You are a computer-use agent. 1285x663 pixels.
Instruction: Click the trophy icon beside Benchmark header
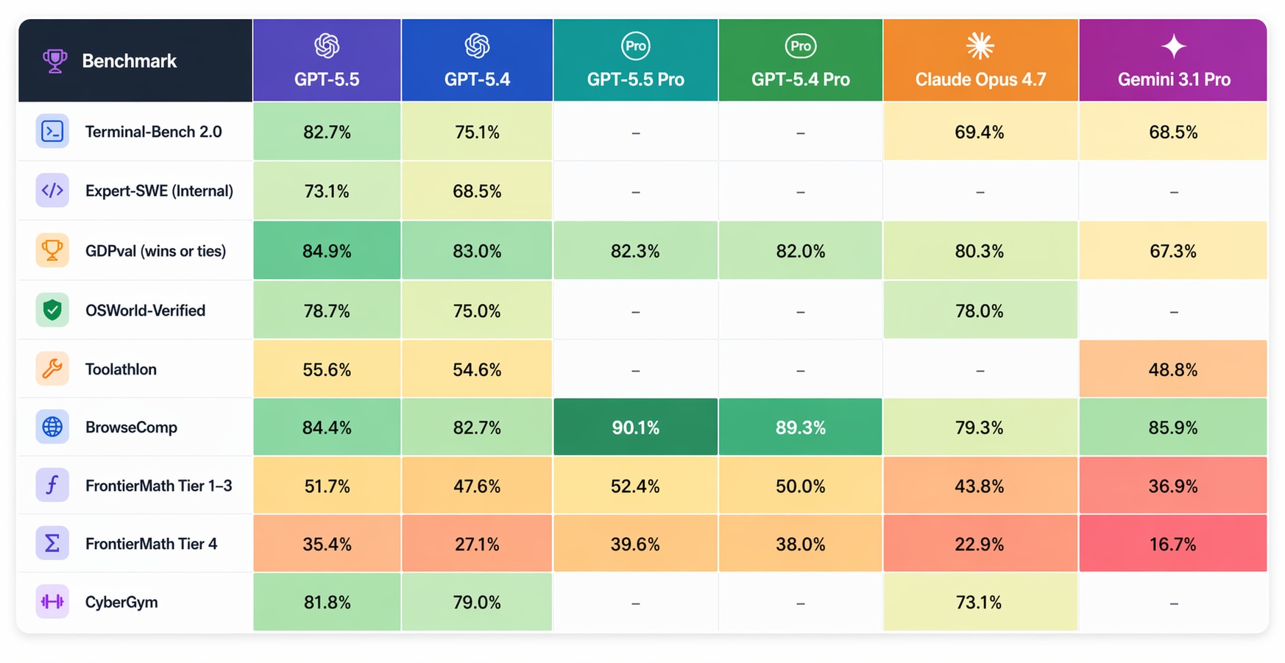tap(54, 60)
